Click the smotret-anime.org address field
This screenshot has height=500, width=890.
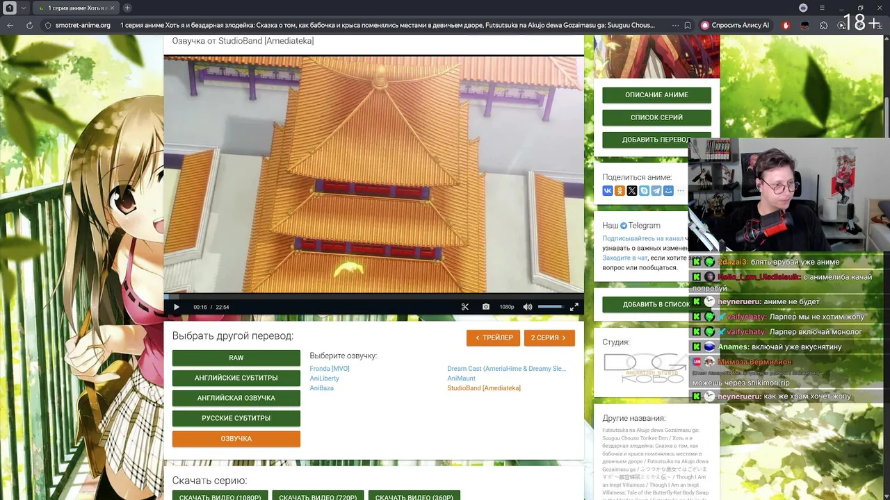pos(83,25)
